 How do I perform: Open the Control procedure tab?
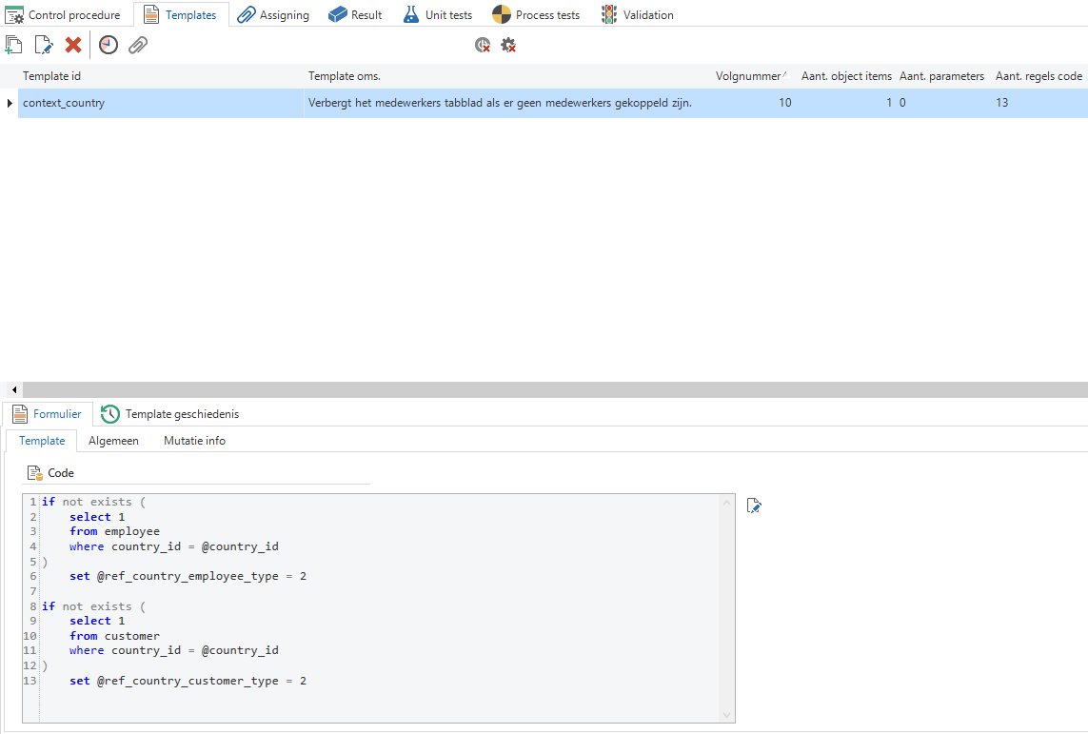[64, 15]
